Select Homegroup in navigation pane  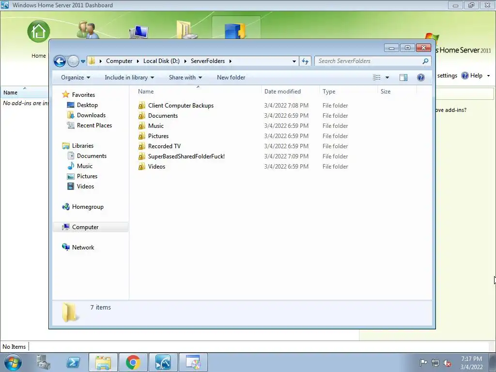[x=88, y=206]
